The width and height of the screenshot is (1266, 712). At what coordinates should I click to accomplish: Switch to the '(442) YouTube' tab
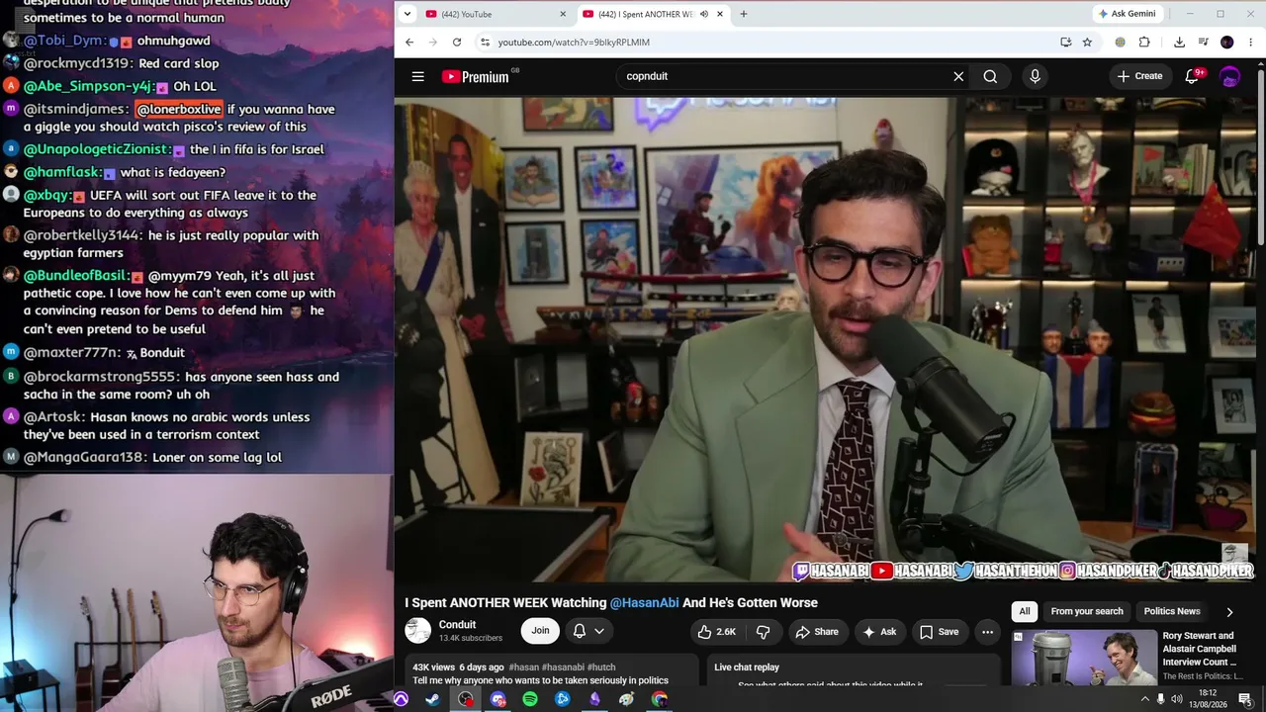point(495,14)
